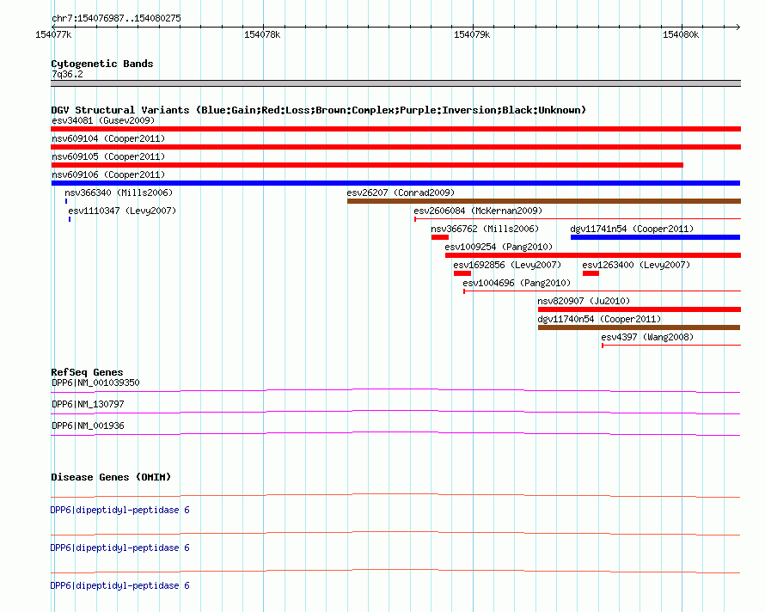The image size is (765, 612).
Task: Select the esv2606084 (McKernan2009) thin red line
Action: [x=578, y=219]
